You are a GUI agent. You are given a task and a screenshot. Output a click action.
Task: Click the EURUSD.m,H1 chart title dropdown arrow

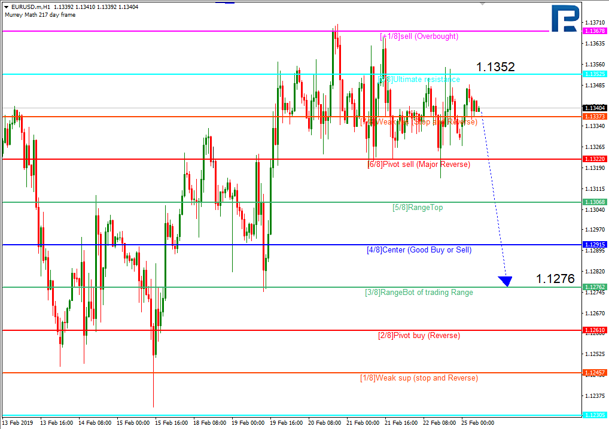6,7
